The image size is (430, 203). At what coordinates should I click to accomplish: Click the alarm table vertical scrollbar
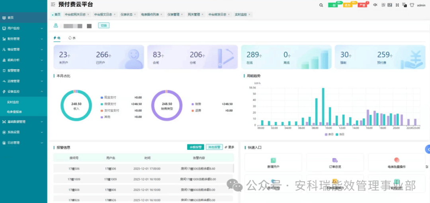[233, 168]
